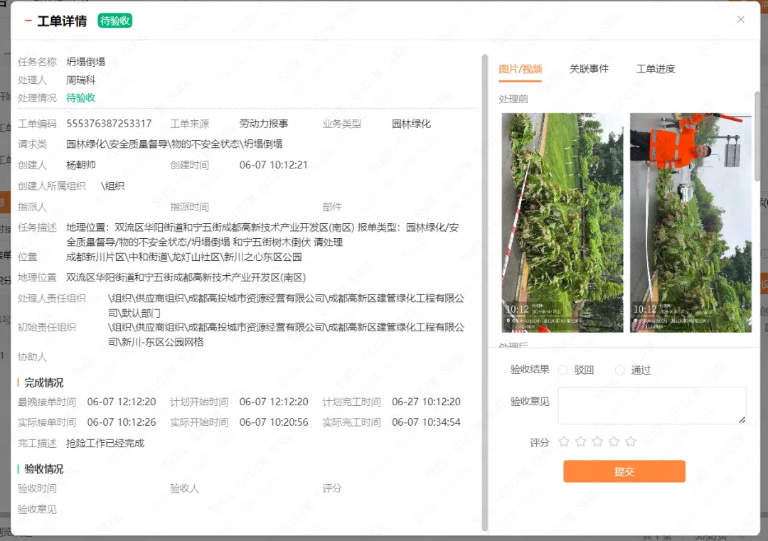Switch to the 图片/视频 tab

click(x=520, y=69)
